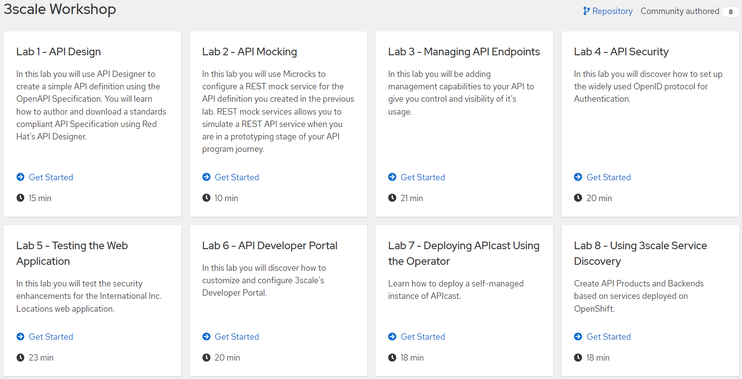Select the Lab 1 - API Design title
This screenshot has height=379, width=742.
(58, 52)
